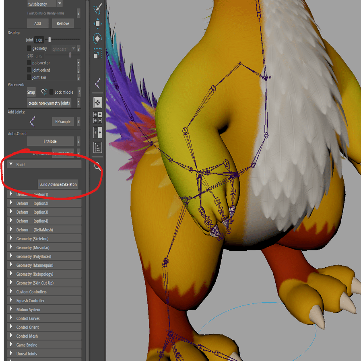Open help next to FitMode button
This screenshot has width=361, height=361.
[79, 141]
